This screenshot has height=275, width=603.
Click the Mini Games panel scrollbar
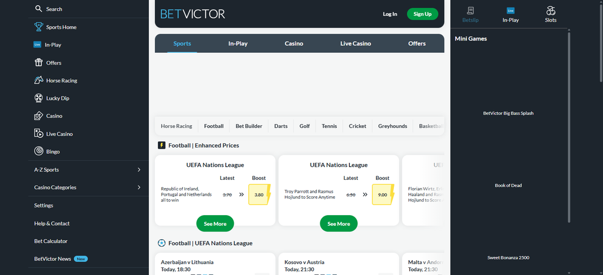coord(569,128)
